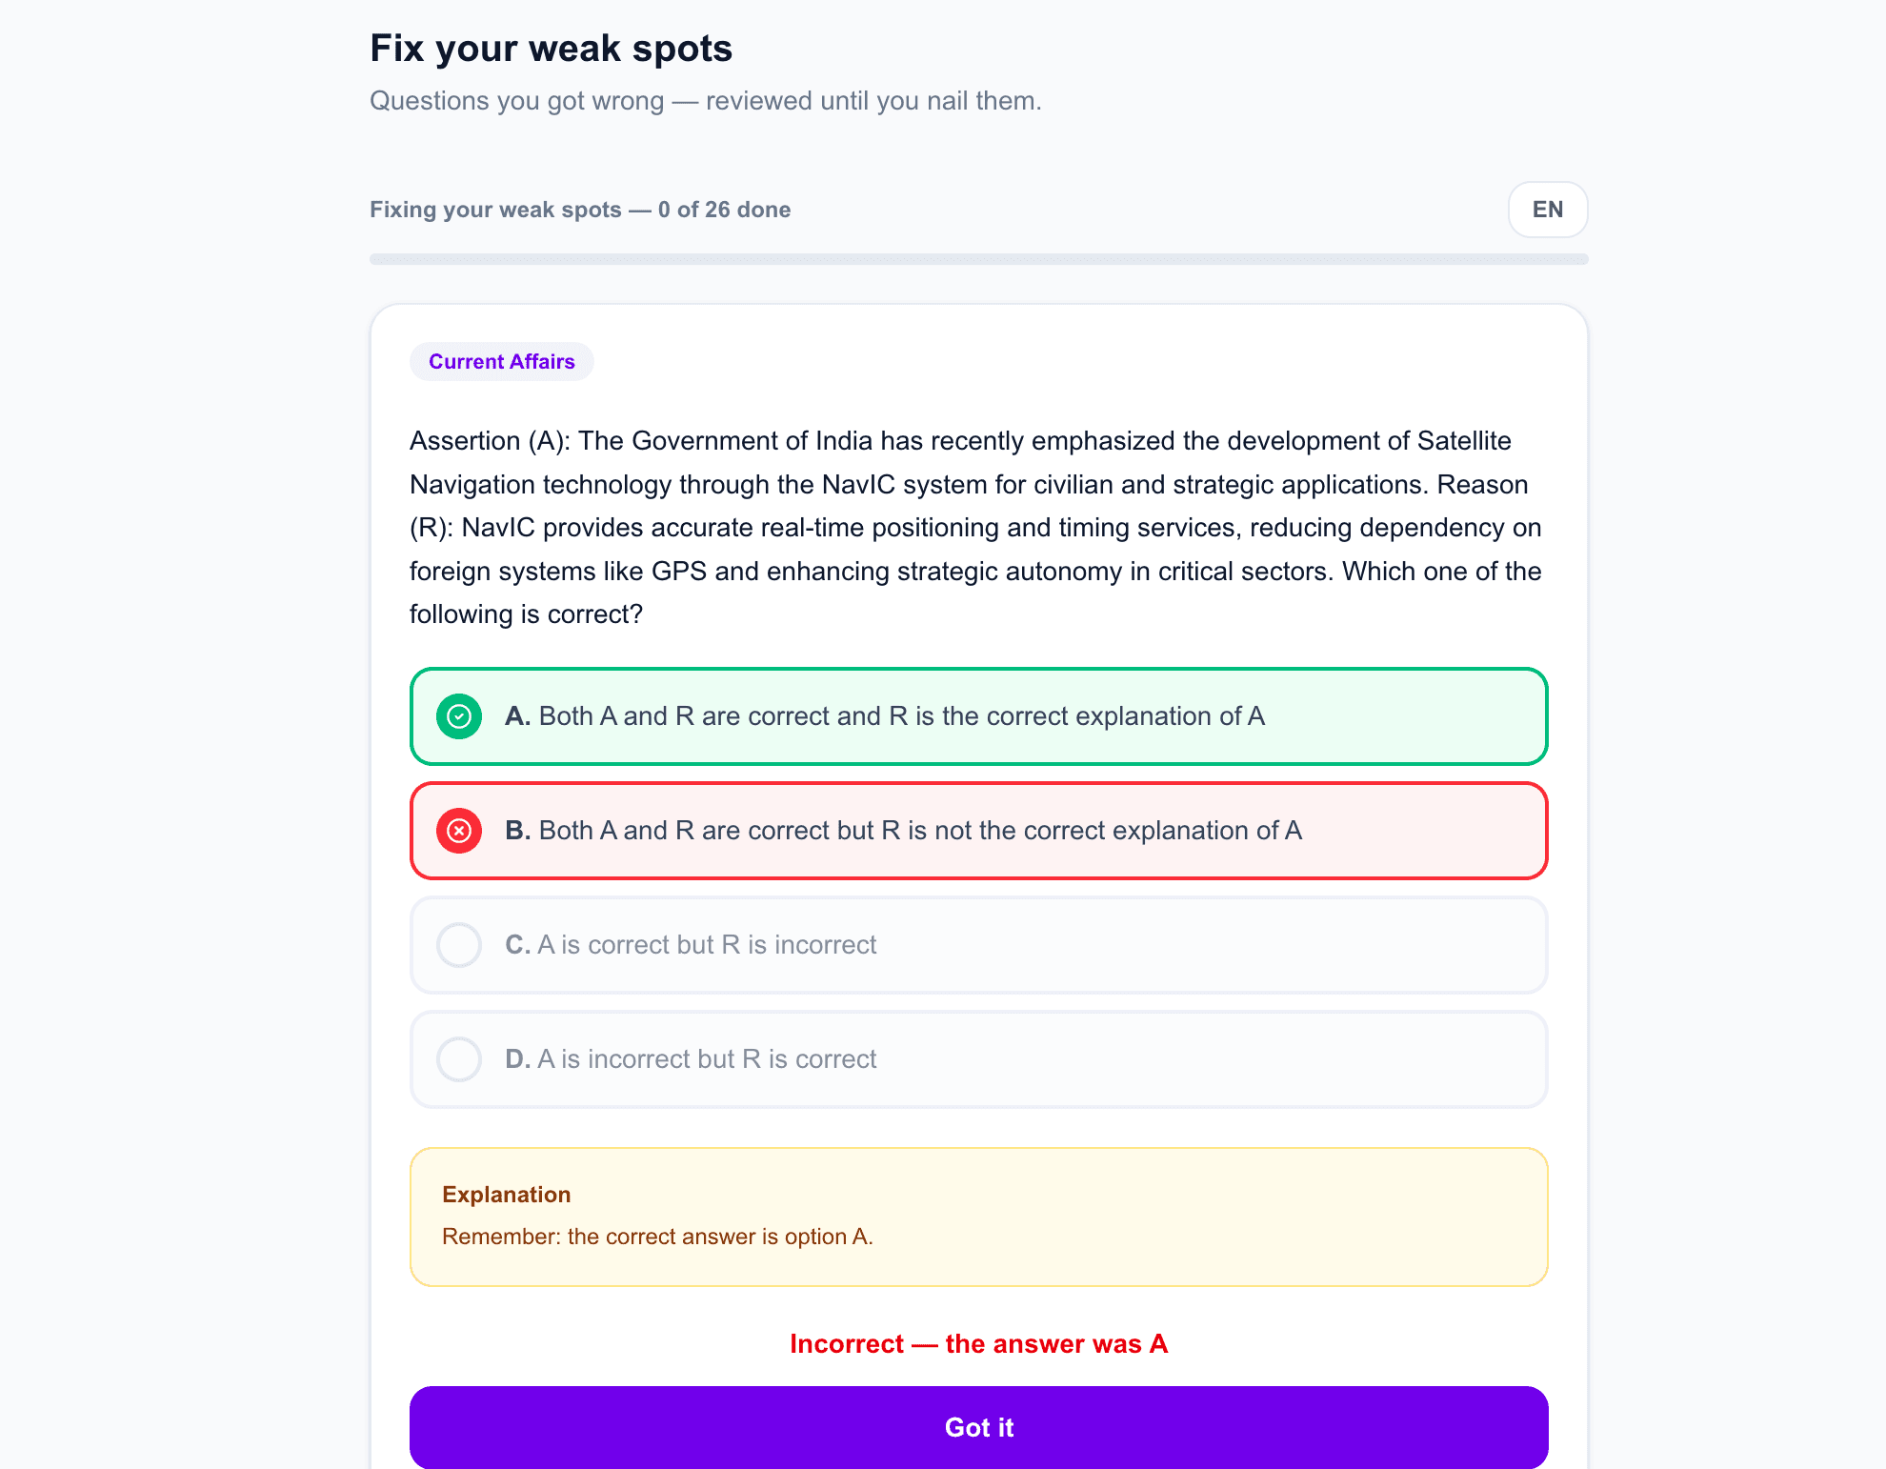Open the EN language selector
Screen dimensions: 1886x1469
point(1548,210)
